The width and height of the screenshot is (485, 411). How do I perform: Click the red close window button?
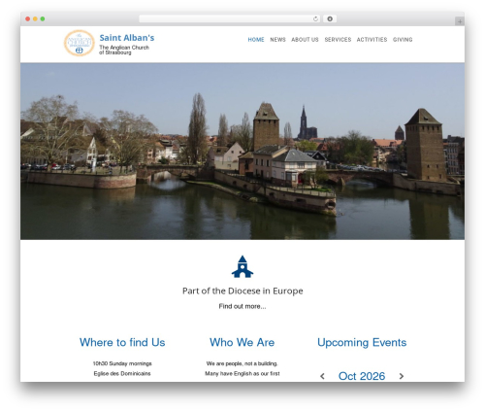[28, 19]
